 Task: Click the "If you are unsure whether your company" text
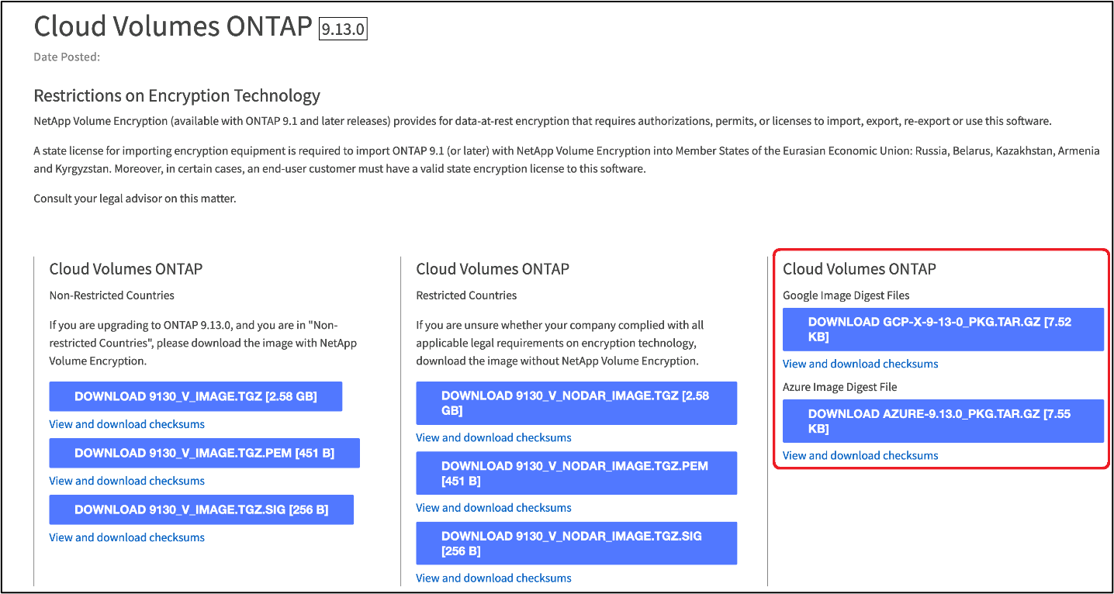(x=560, y=343)
